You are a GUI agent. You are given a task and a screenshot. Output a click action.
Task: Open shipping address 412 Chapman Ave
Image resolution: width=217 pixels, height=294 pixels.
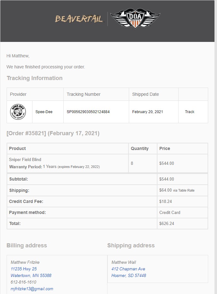(x=128, y=269)
